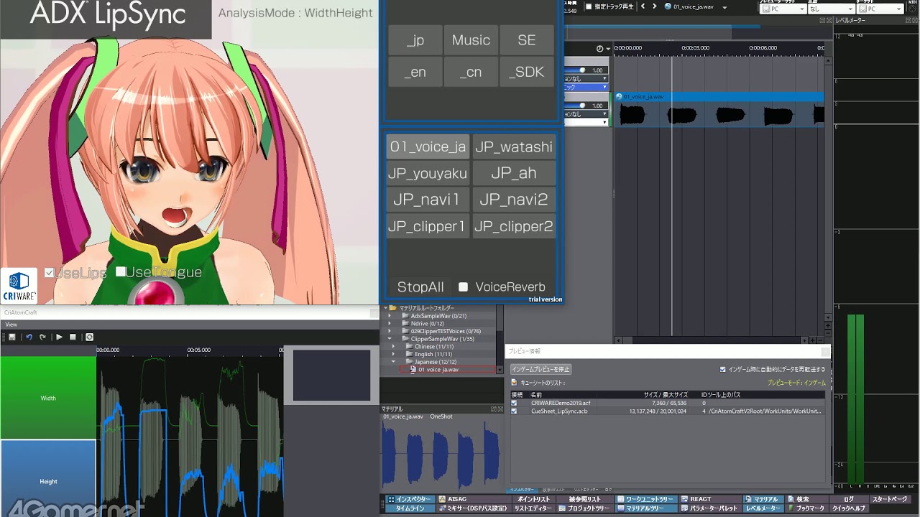Open the ミキサー(DSPバス設定) tab

pyautogui.click(x=474, y=508)
